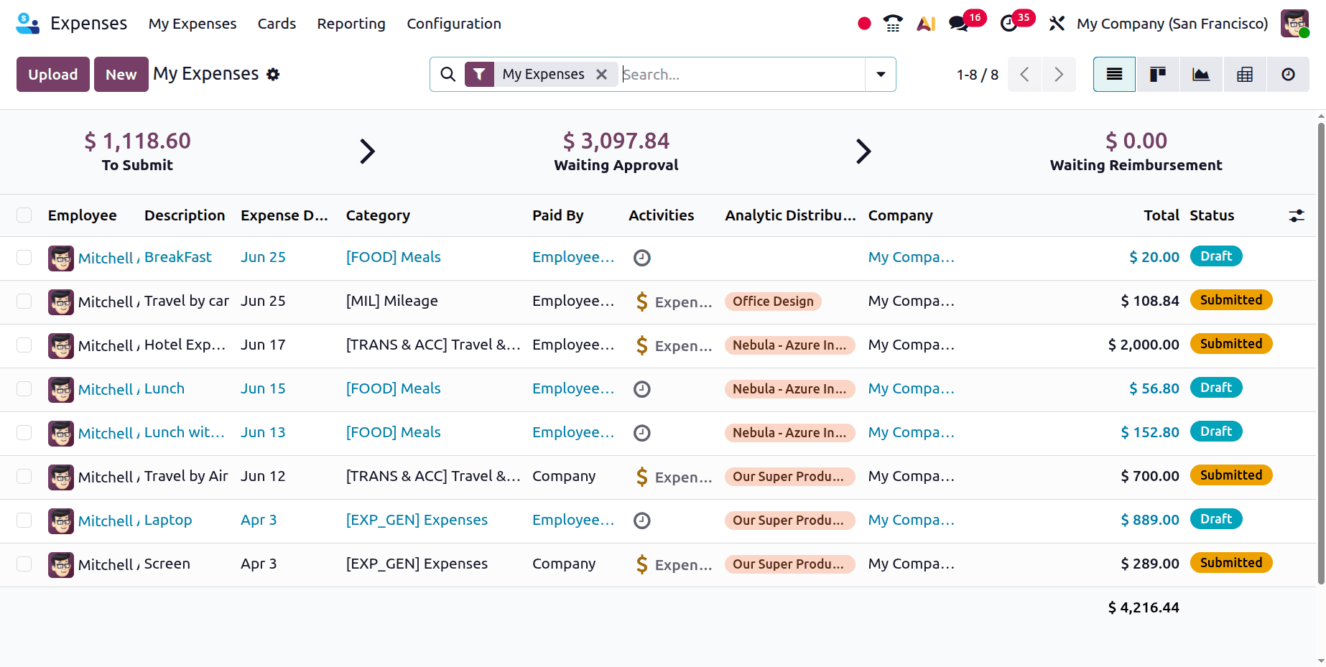
Task: Click the Search input field
Action: (742, 74)
